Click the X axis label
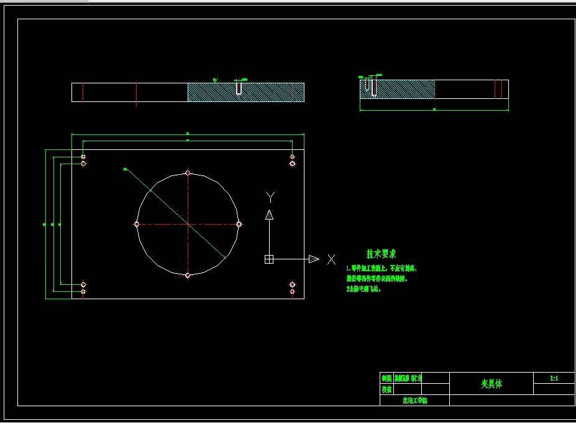Screen dimensions: 576x423 point(331,259)
